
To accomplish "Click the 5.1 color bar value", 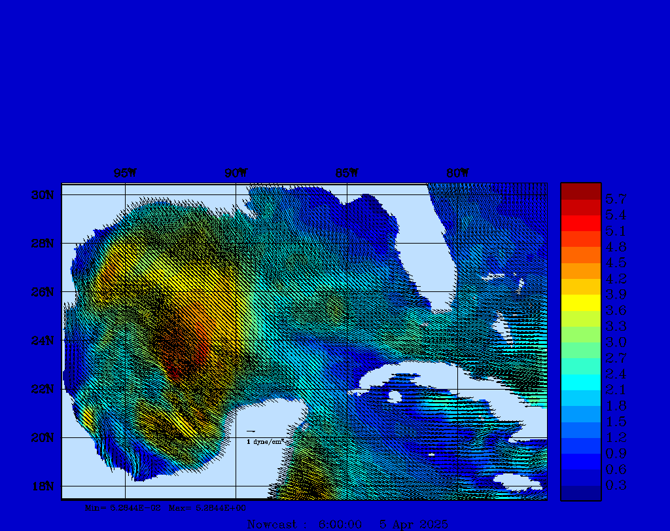I will pyautogui.click(x=616, y=231).
